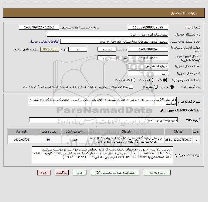Open مشاهده مدارک پیوستی (2) button

coord(115,173)
